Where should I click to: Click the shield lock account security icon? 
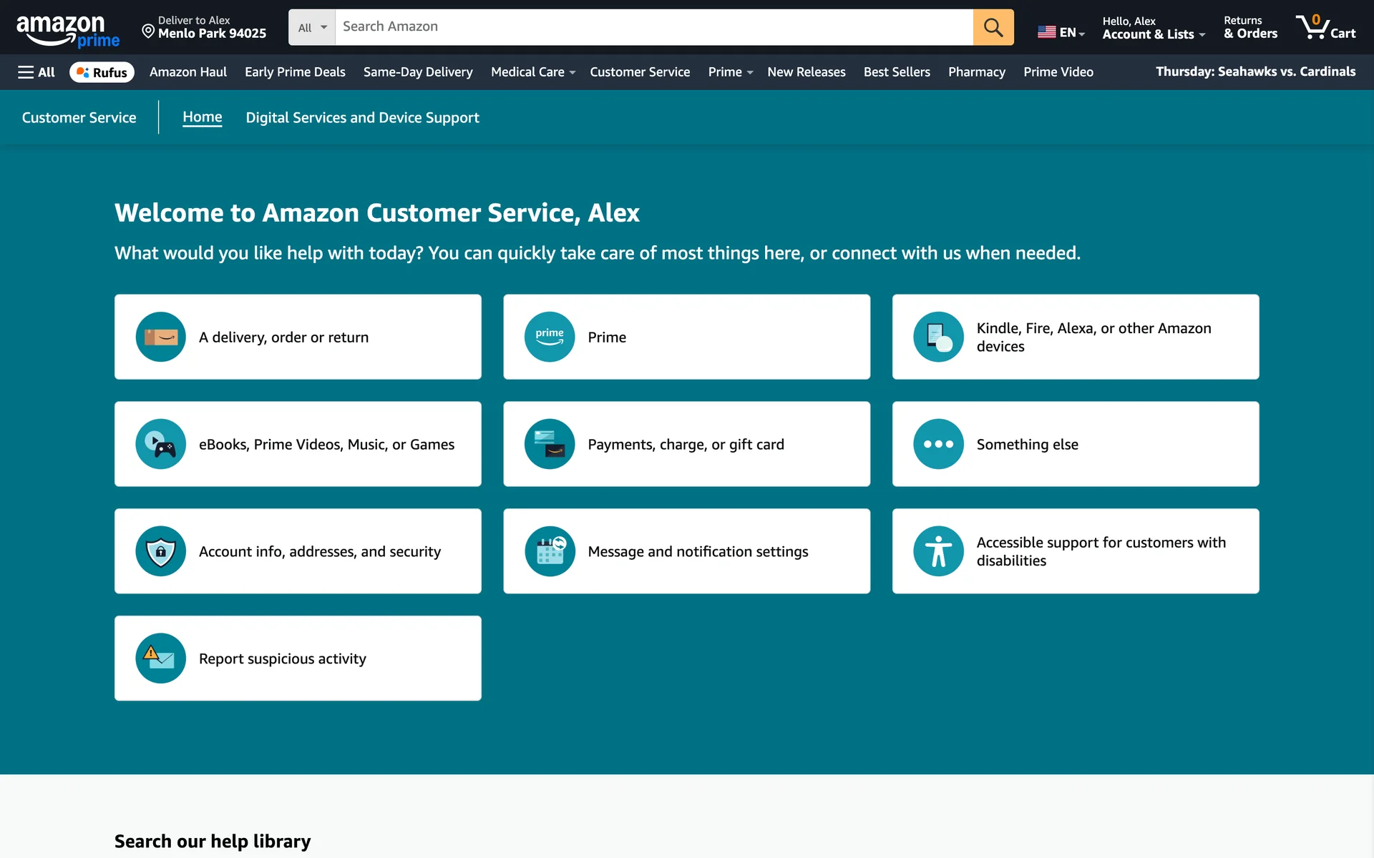160,551
